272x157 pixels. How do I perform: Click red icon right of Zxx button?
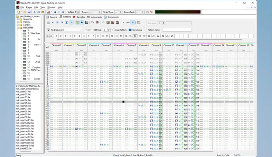pos(97,22)
